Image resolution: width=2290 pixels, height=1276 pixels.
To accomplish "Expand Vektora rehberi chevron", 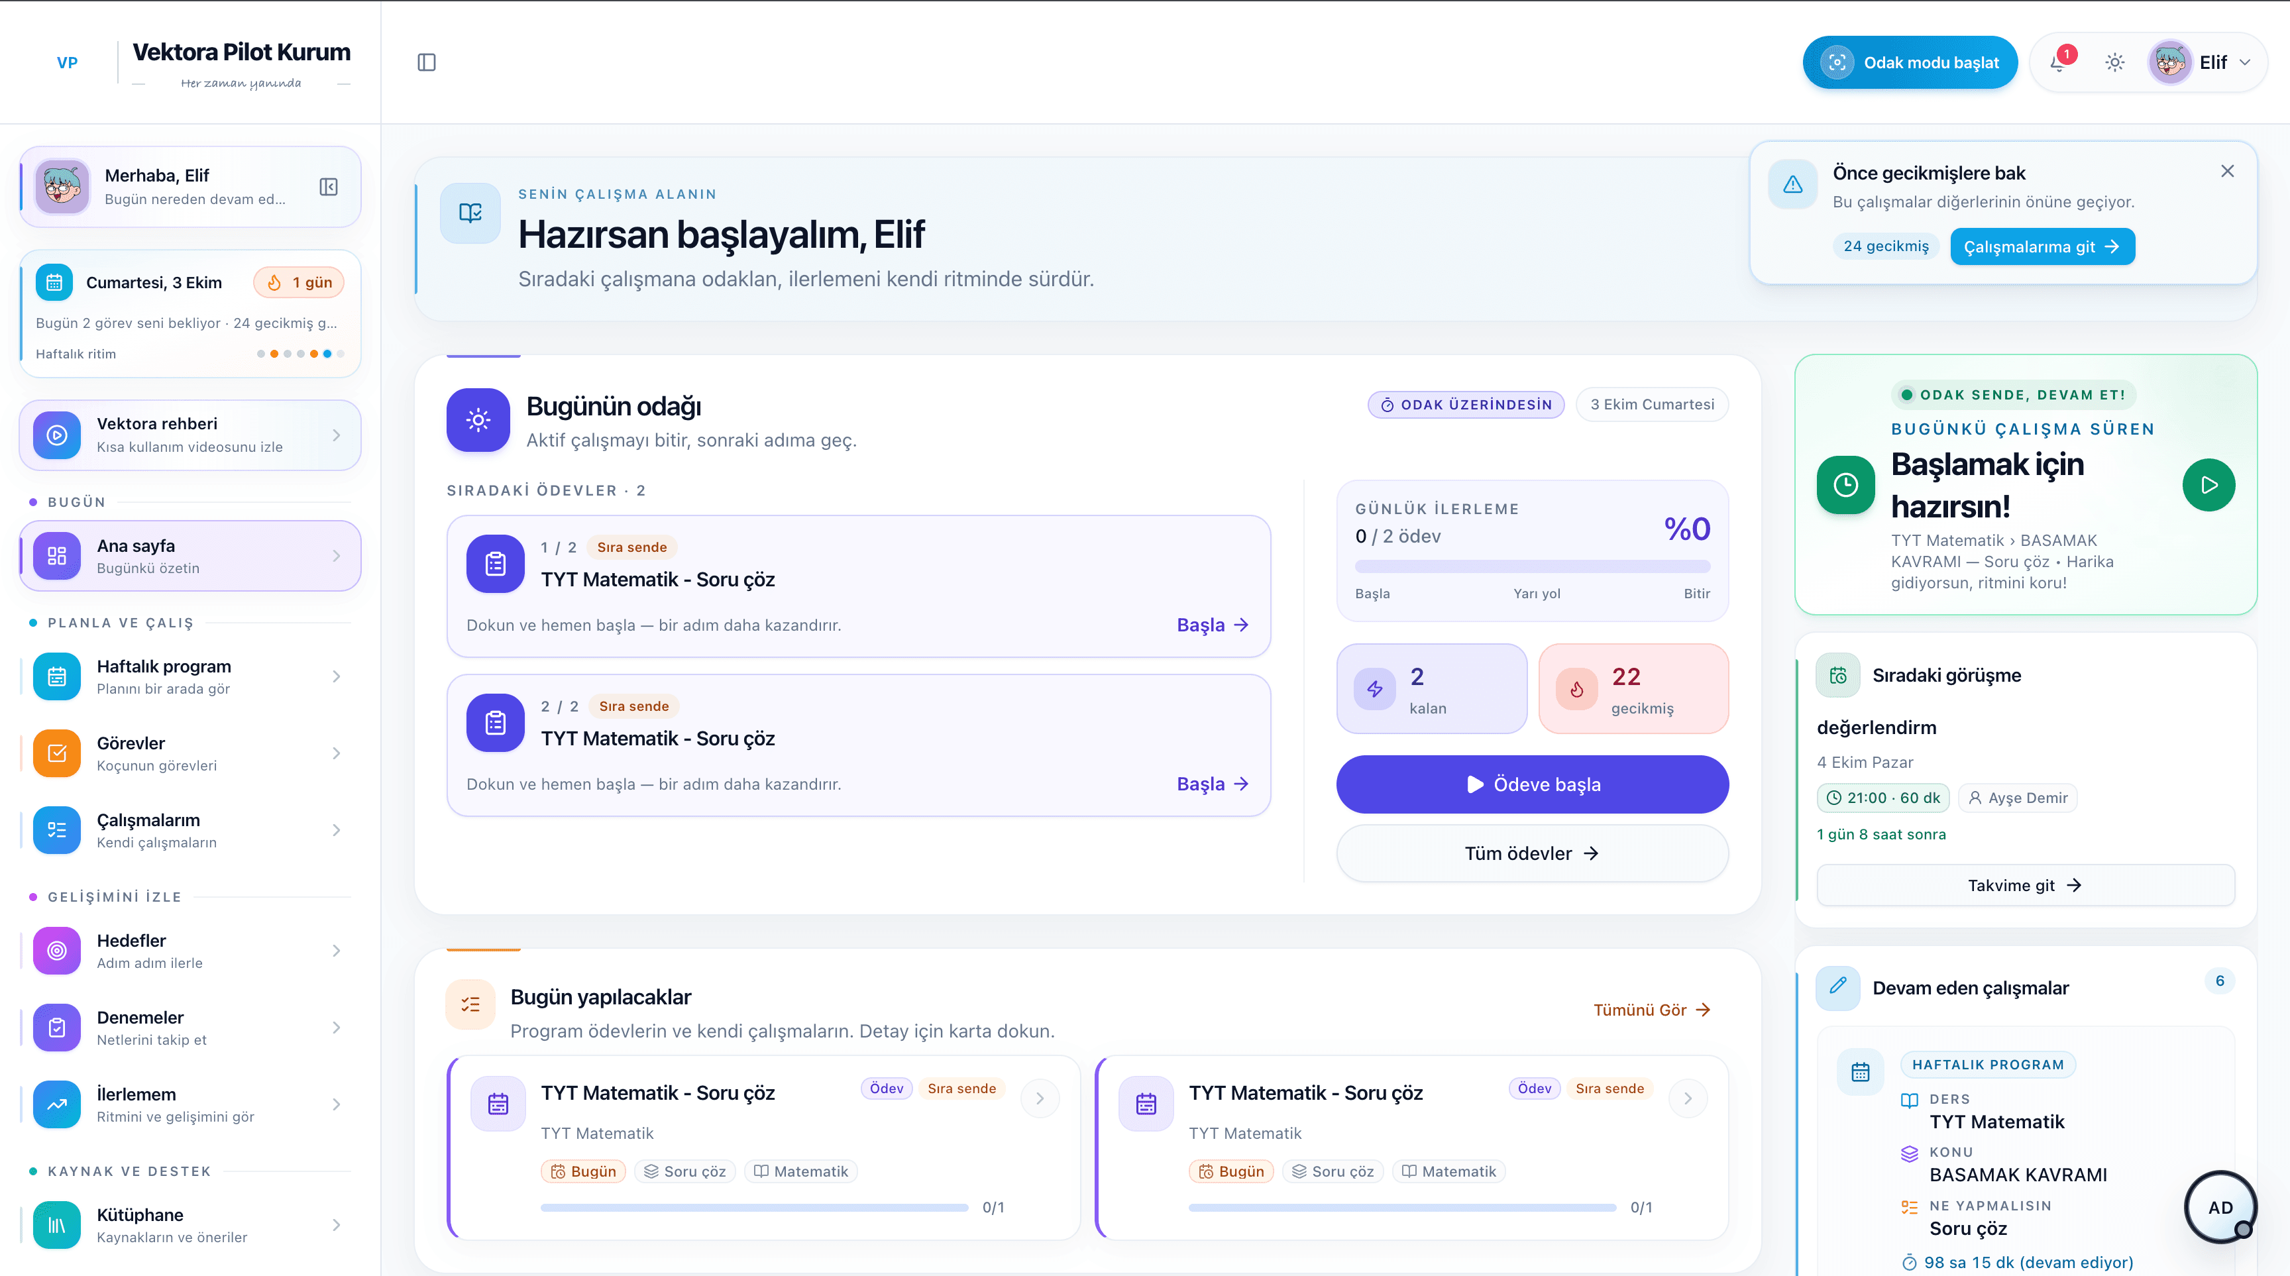I will [336, 435].
